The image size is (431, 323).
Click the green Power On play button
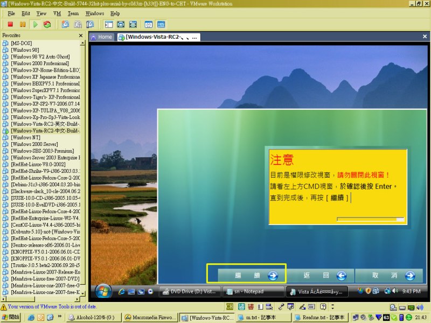coord(35,24)
